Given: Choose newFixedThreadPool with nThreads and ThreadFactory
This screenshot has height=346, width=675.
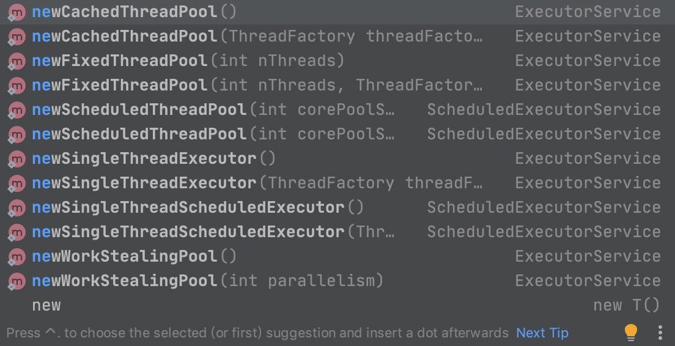Looking at the screenshot, I should (x=337, y=85).
